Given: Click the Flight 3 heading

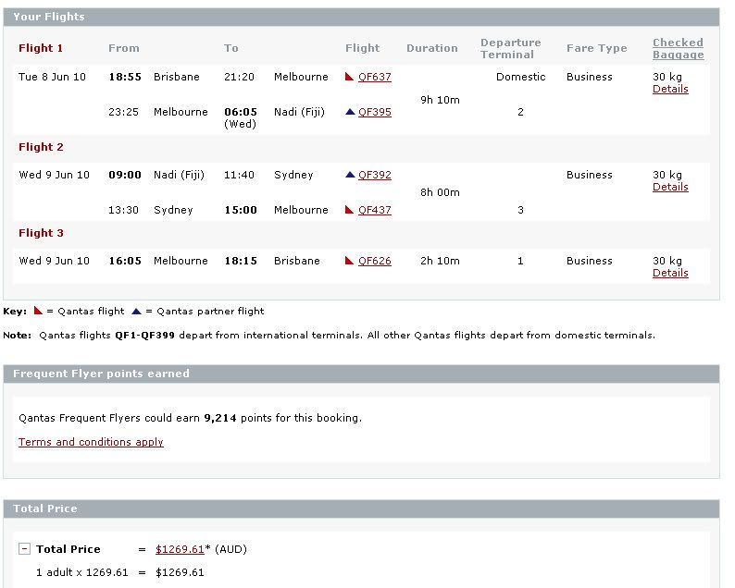Looking at the screenshot, I should point(41,233).
